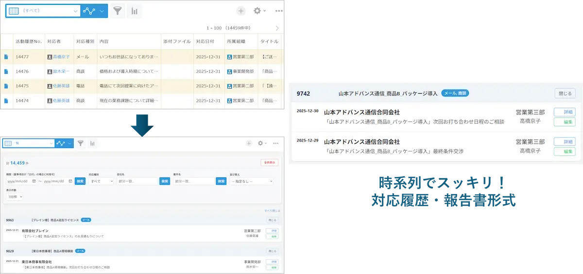Click the 対応日付 column header

[208, 42]
